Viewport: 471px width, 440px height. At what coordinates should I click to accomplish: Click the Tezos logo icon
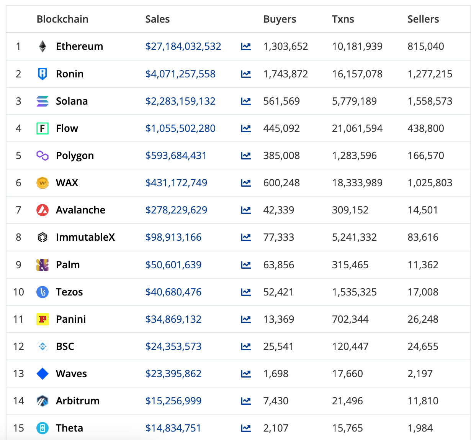(x=43, y=292)
